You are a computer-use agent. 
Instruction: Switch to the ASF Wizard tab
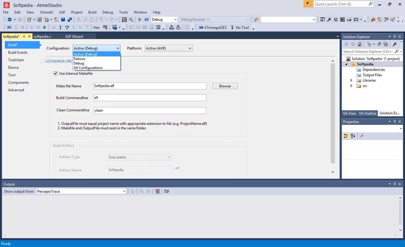click(74, 36)
